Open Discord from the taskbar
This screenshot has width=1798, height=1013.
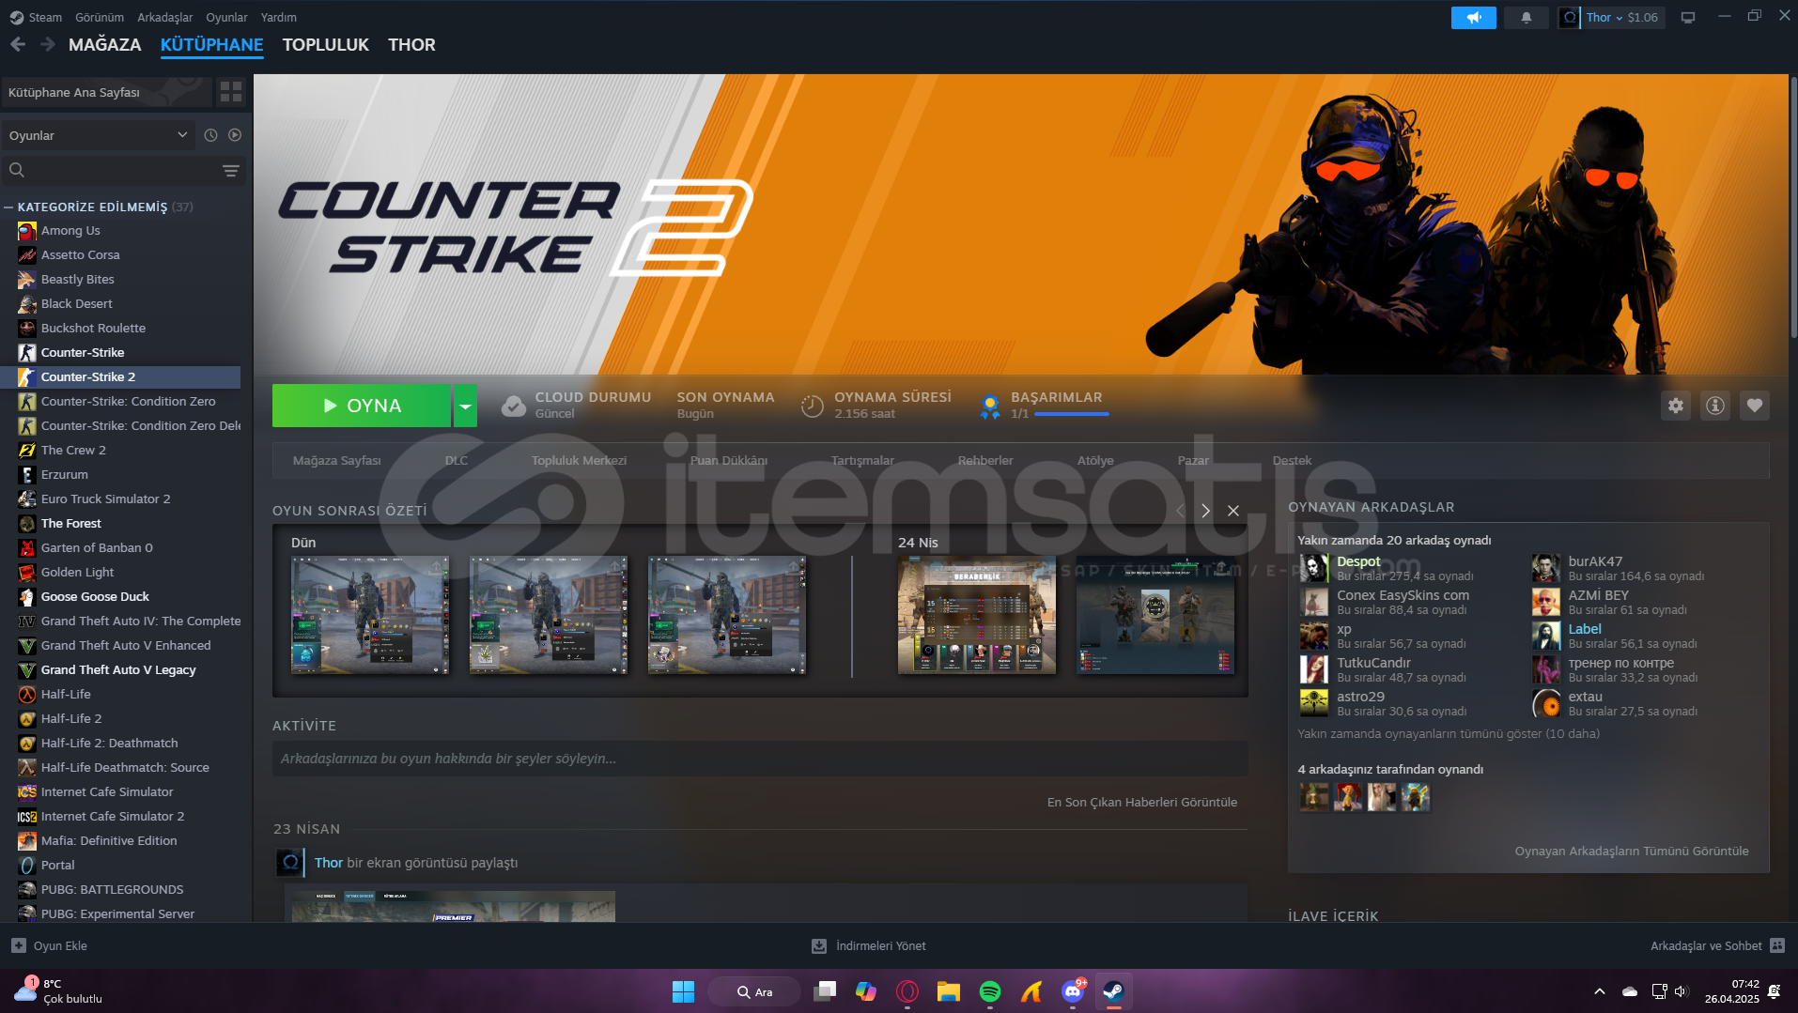(x=1073, y=991)
